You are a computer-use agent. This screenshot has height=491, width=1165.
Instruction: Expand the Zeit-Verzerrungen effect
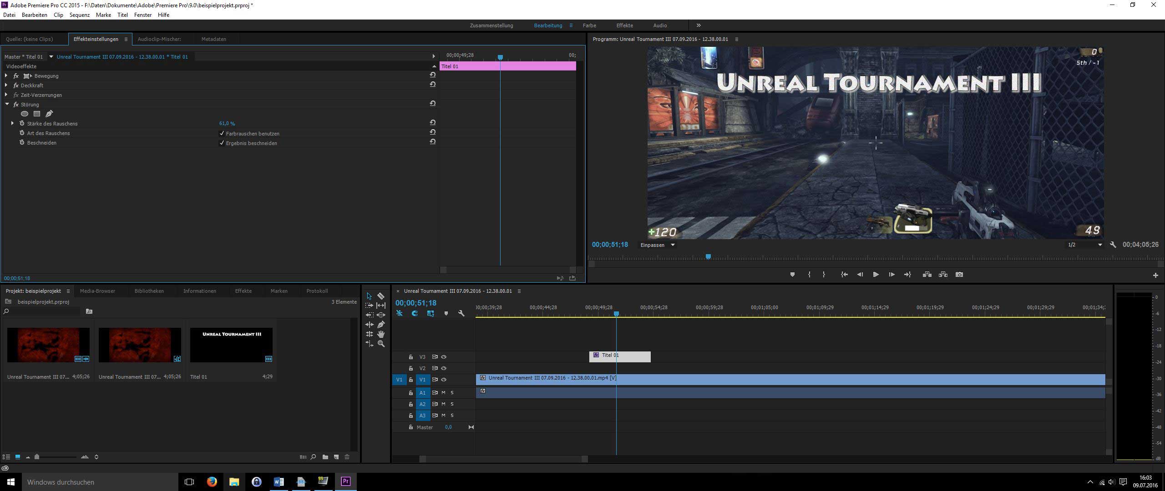6,95
